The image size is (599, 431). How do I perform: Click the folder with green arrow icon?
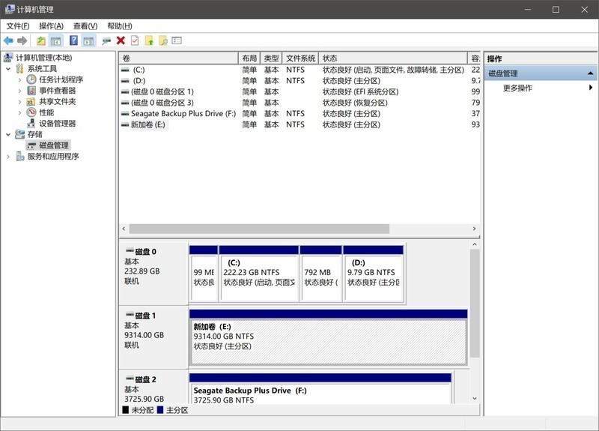149,40
